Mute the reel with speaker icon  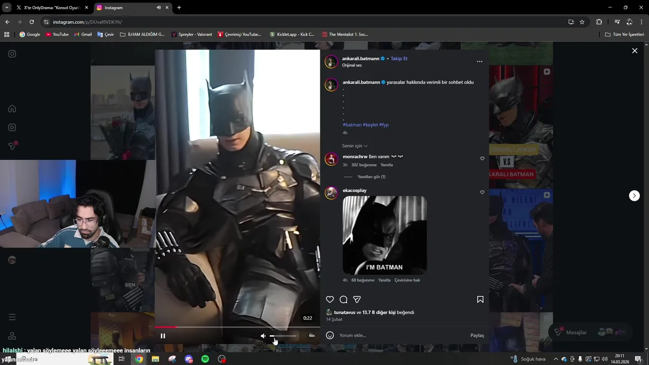click(263, 336)
